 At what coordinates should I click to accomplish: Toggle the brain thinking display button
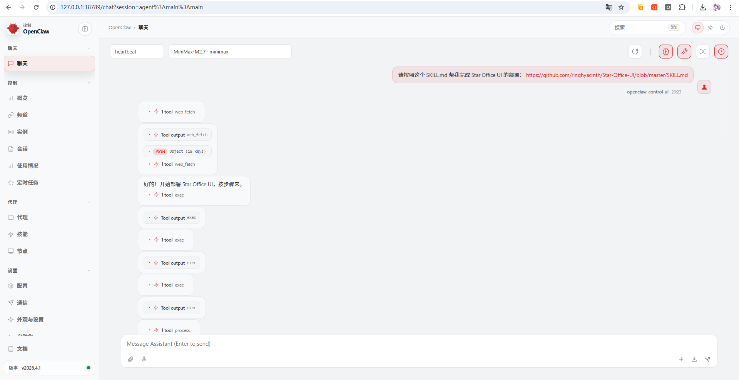click(x=665, y=52)
